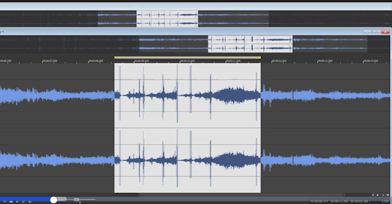392x204 pixels.
Task: Click the 00:00:12.000 mark on the time ruler
Action: (x=279, y=61)
